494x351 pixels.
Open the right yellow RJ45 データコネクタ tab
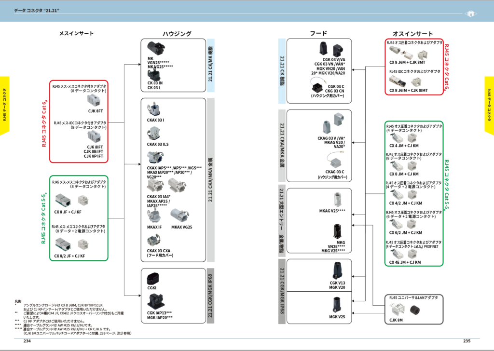[x=489, y=105]
